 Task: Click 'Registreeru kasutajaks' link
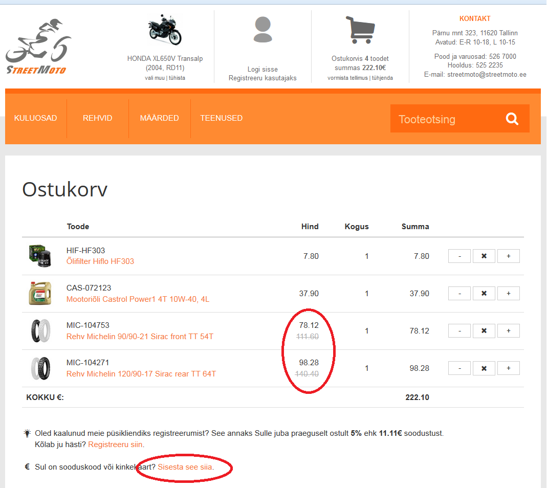pos(262,78)
